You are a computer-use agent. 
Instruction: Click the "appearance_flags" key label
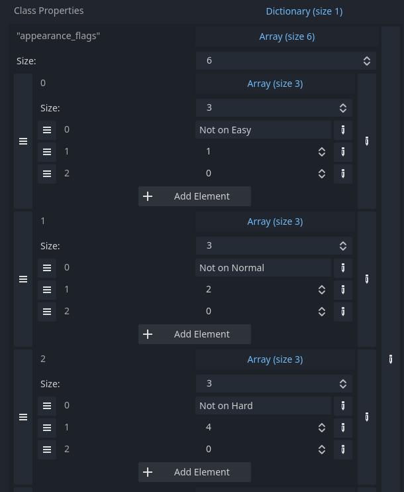click(x=58, y=36)
